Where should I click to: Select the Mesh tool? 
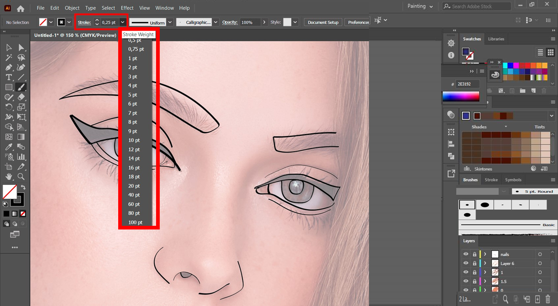(x=9, y=137)
